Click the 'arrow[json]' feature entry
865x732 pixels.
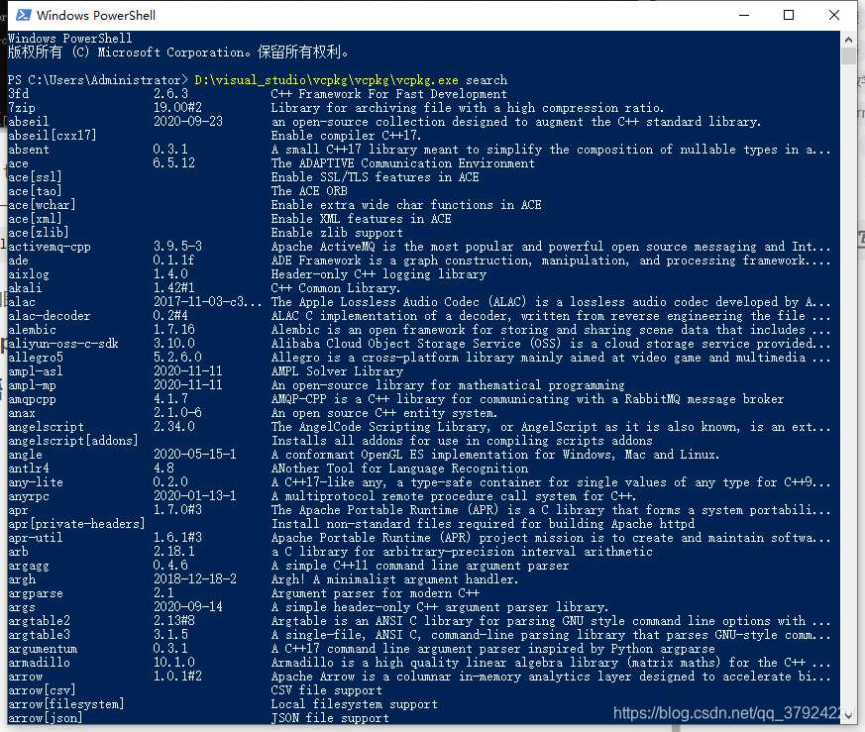click(x=46, y=718)
